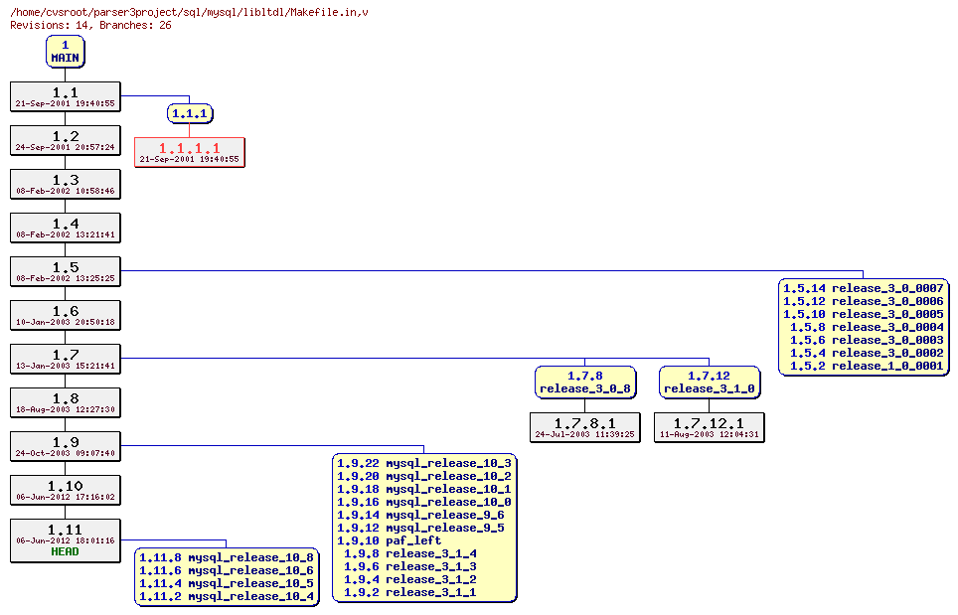Click 1.11.2 mysql_release_10_4 entry
958x615 pixels.
(227, 596)
